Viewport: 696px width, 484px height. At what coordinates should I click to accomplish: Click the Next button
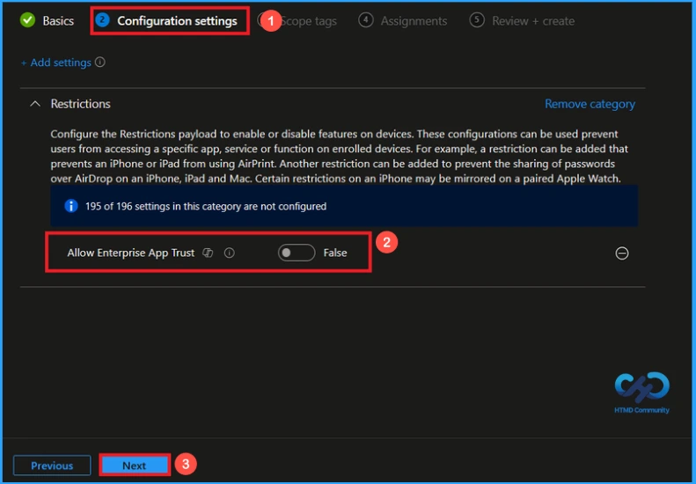tap(135, 466)
